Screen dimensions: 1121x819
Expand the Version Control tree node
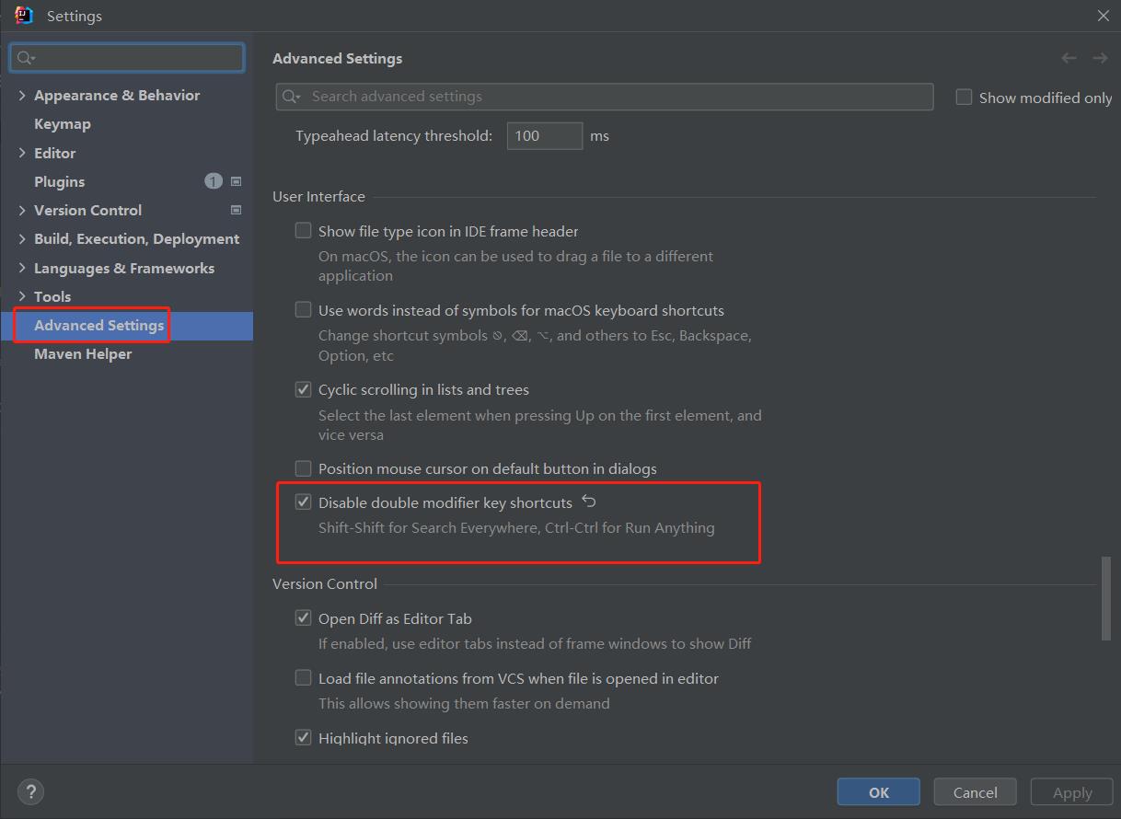coord(22,210)
